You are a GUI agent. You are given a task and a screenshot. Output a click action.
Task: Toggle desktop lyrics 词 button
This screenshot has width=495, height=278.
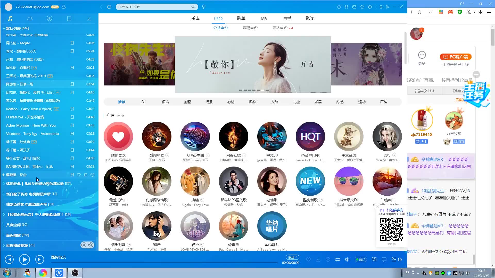pyautogui.click(x=374, y=259)
